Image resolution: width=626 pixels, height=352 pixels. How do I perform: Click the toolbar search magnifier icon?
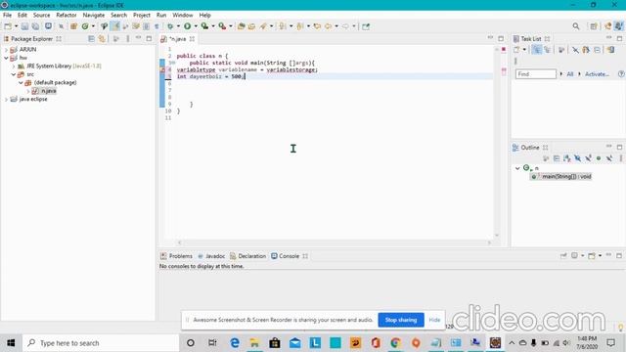576,26
